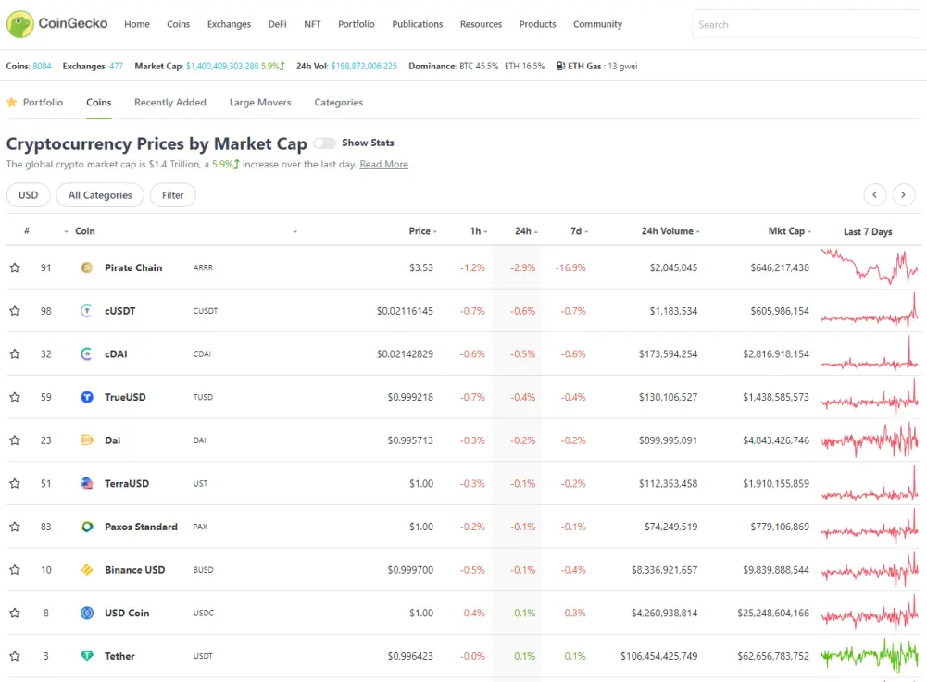Switch to the Large Movers tab
The height and width of the screenshot is (682, 927).
[x=260, y=102]
